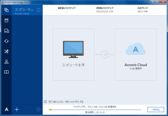Select the コンピュータ全体 source panel
The width and height of the screenshot is (168, 116).
pyautogui.click(x=74, y=54)
